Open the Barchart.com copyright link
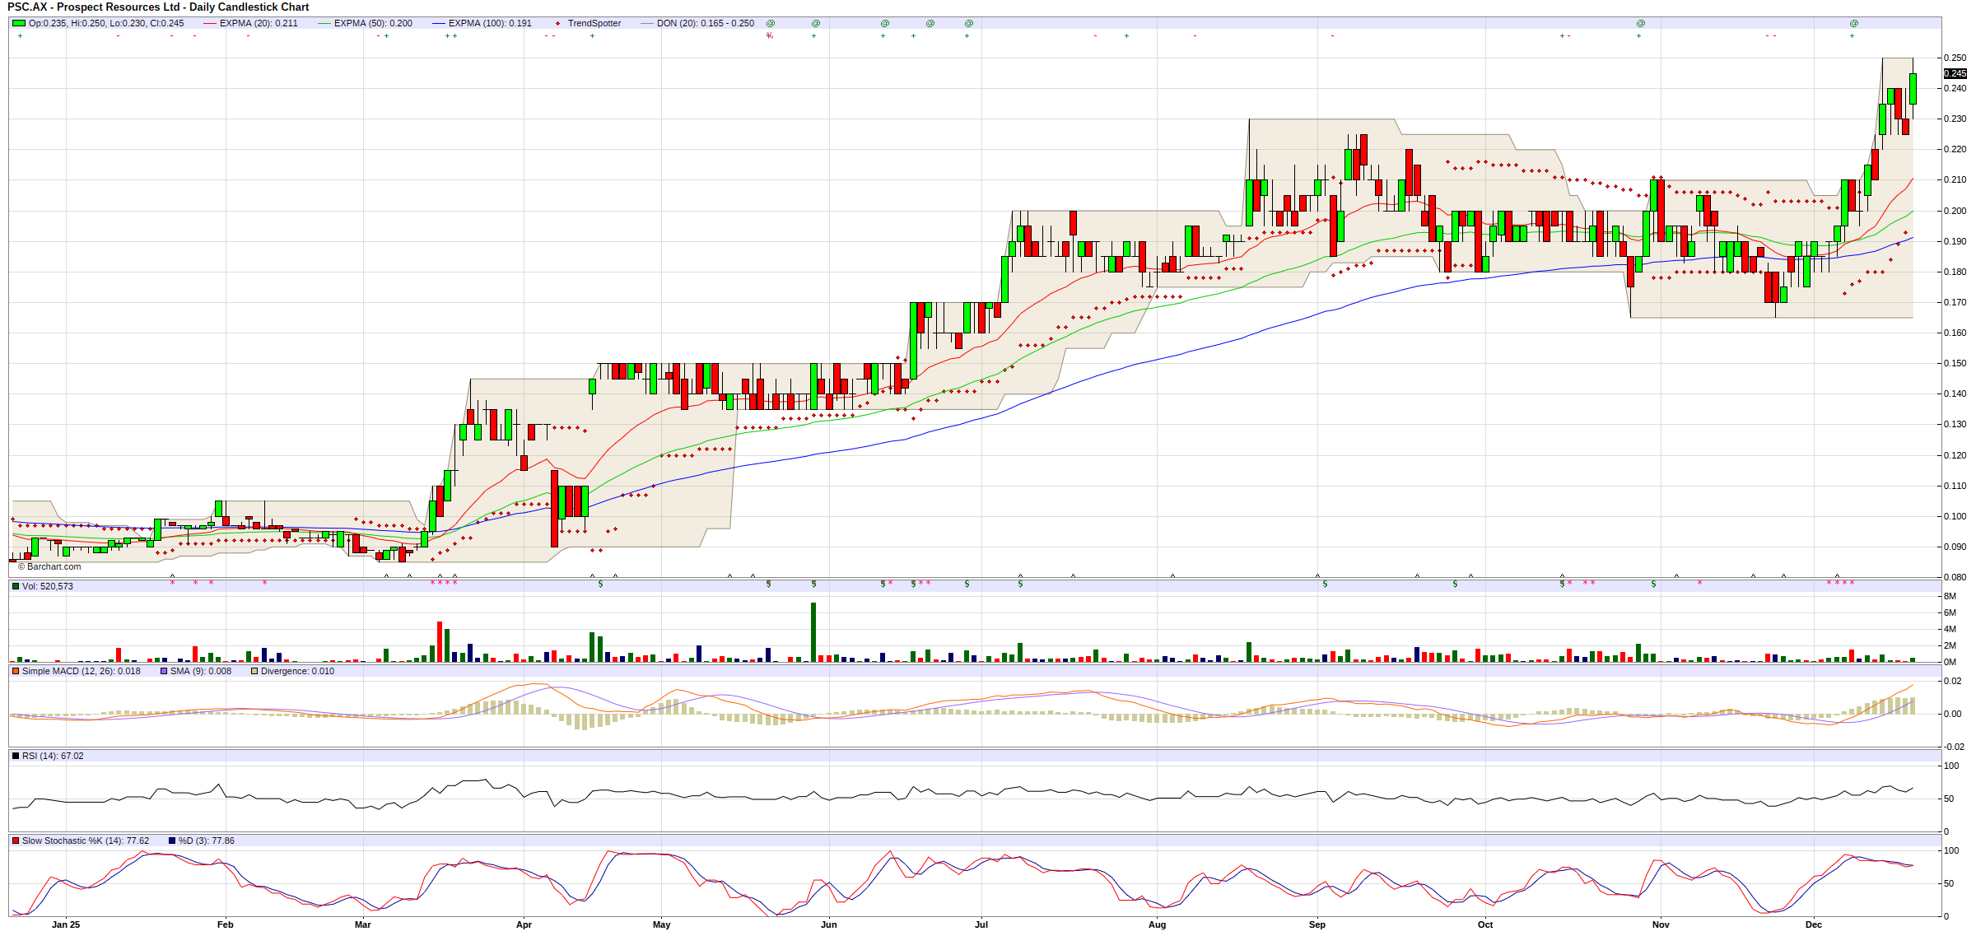The width and height of the screenshot is (1976, 950). pos(49,566)
